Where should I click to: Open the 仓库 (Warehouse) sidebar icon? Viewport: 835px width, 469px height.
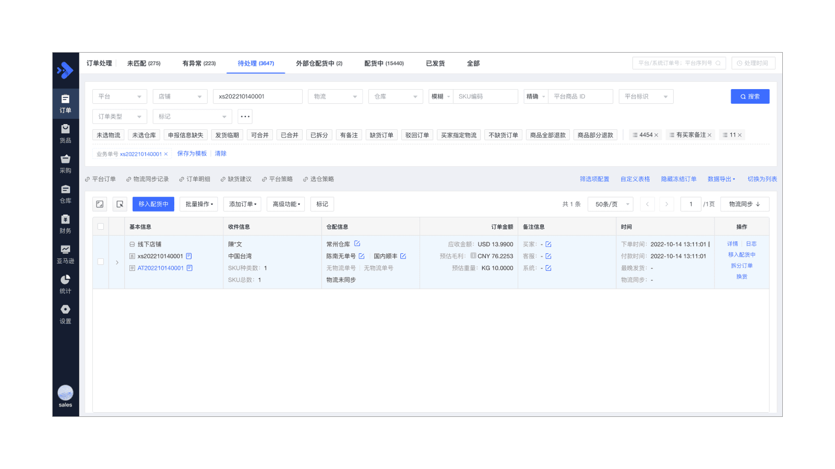65,194
